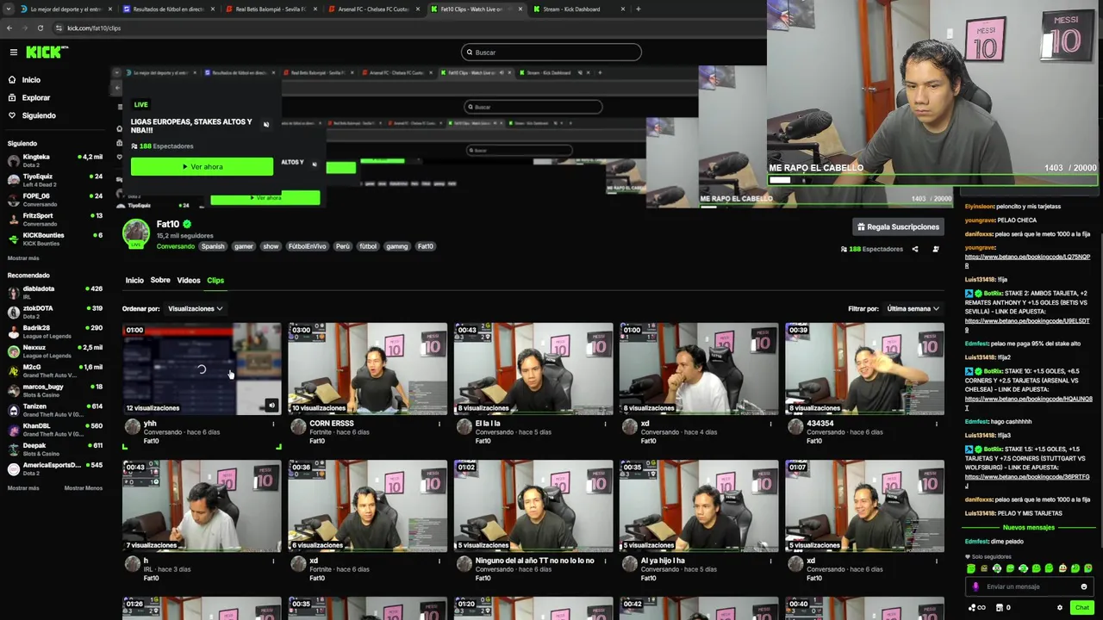
Task: Open diabladota channel in Recomendado list
Action: 55,292
